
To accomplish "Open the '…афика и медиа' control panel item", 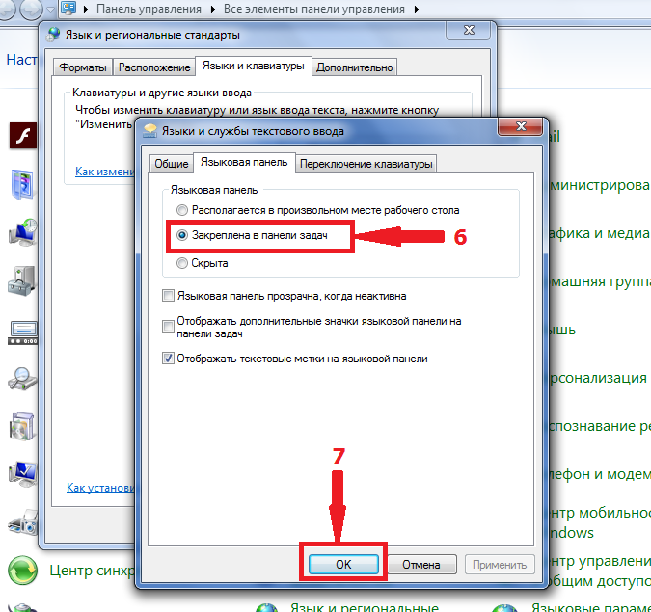I will coord(600,233).
